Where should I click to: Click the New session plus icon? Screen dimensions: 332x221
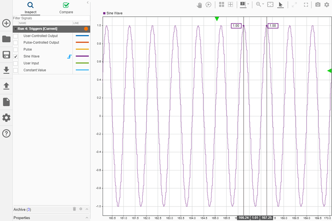tap(6, 23)
